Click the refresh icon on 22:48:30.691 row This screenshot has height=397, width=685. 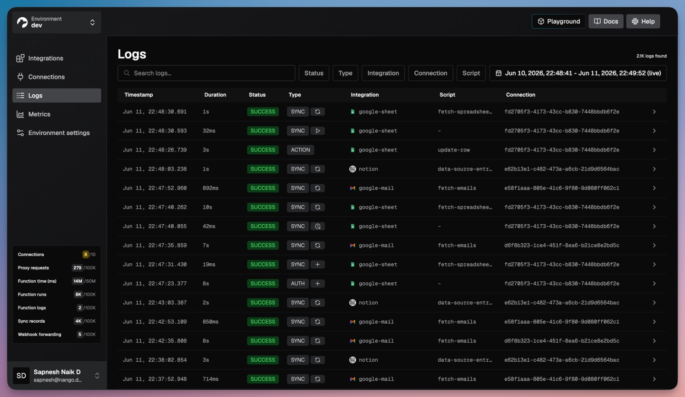[318, 112]
